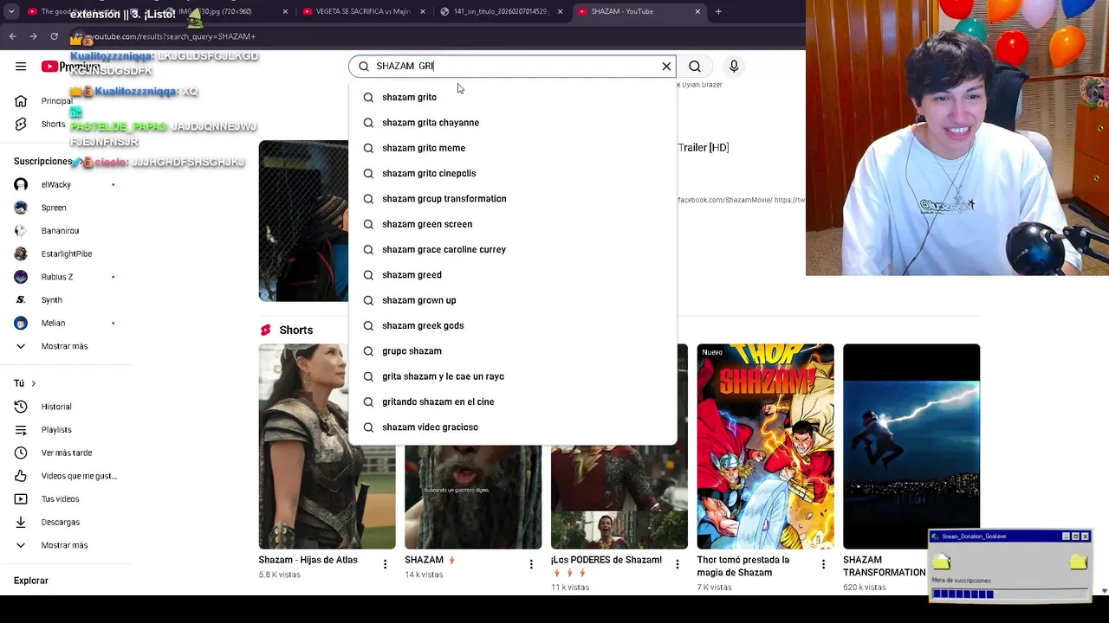Open options for 'Shazam - Hijas de Atlas'

click(385, 564)
